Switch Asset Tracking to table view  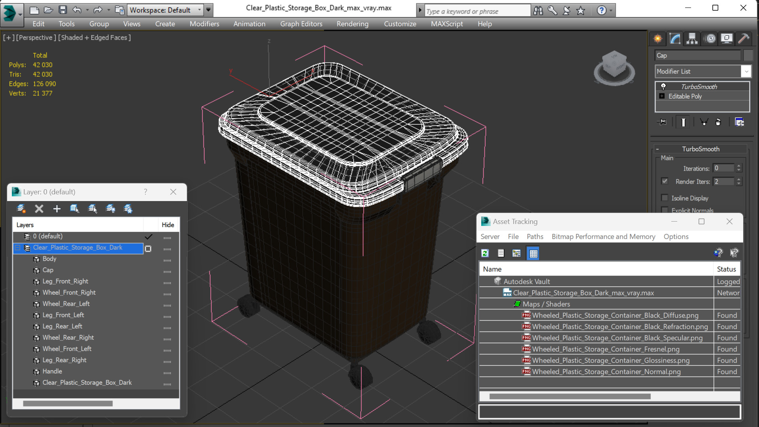click(533, 253)
